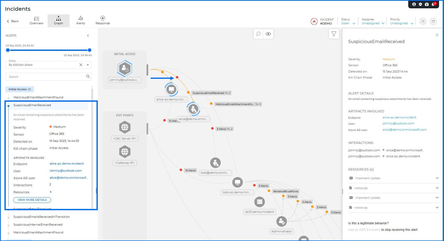Collapse the Initial Access group header

coord(20,89)
